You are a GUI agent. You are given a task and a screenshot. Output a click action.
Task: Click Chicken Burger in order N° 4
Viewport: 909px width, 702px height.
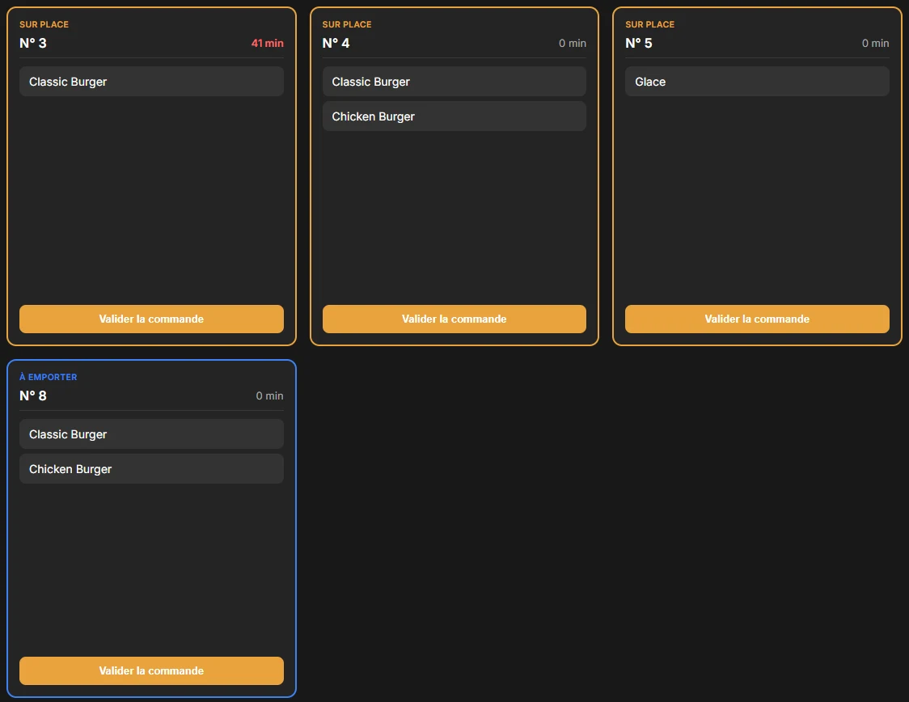coord(454,116)
